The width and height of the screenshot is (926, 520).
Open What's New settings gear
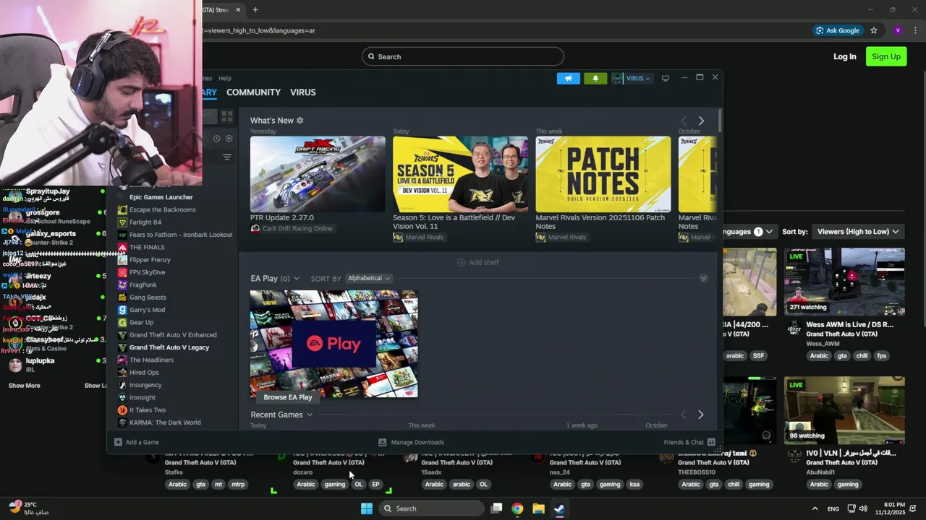300,121
